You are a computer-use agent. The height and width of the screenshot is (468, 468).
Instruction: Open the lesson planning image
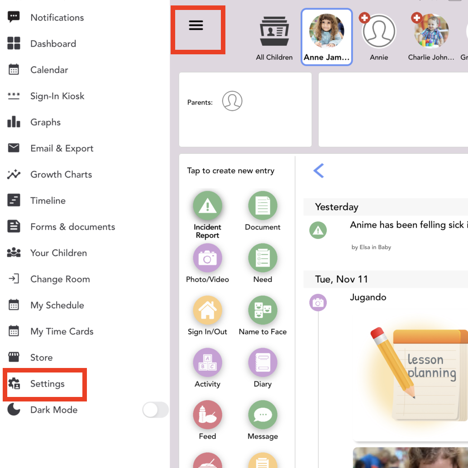point(411,377)
